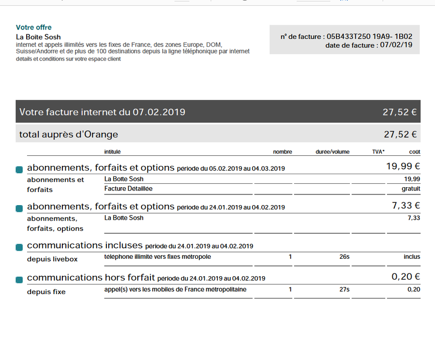Screen dimensions: 435x357
Task: Click the "communications hors forfait" section heading
Action: click(146, 277)
